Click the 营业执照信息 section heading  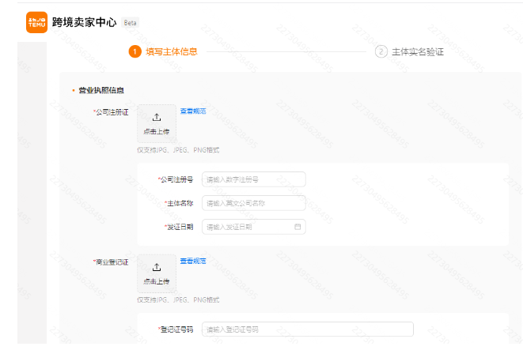pos(100,91)
